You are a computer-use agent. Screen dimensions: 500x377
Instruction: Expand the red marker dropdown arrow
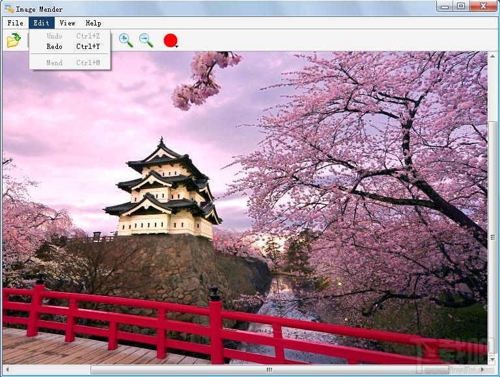tap(176, 46)
